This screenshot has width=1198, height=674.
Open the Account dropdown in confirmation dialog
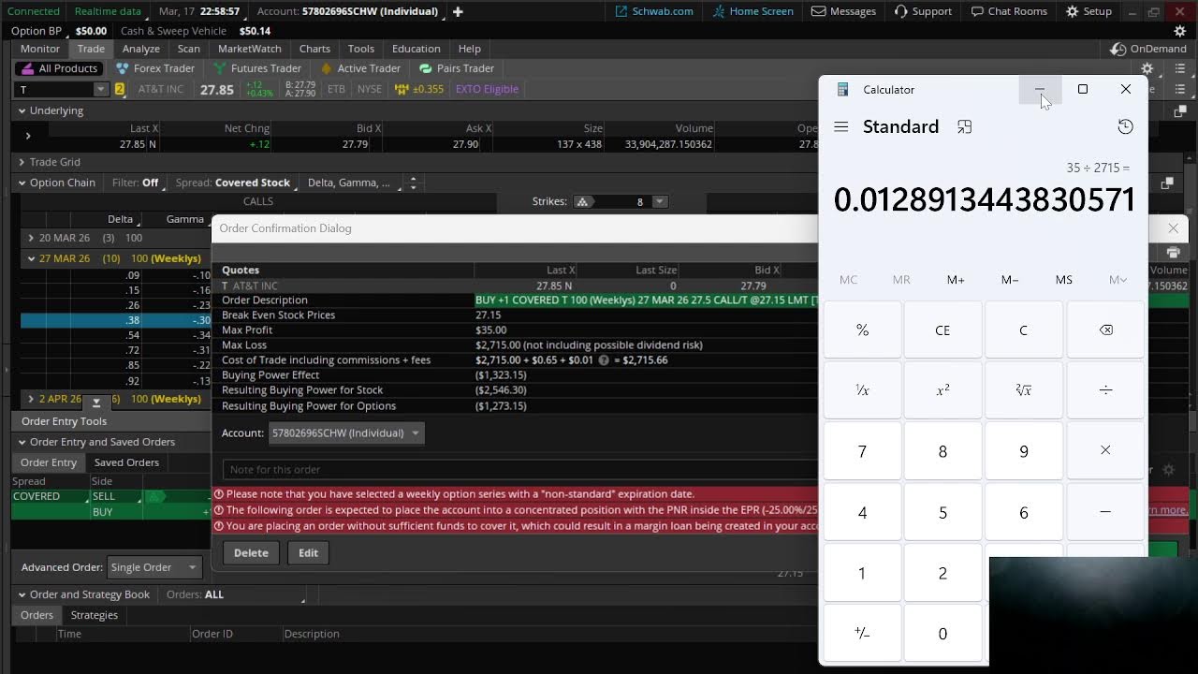(346, 432)
